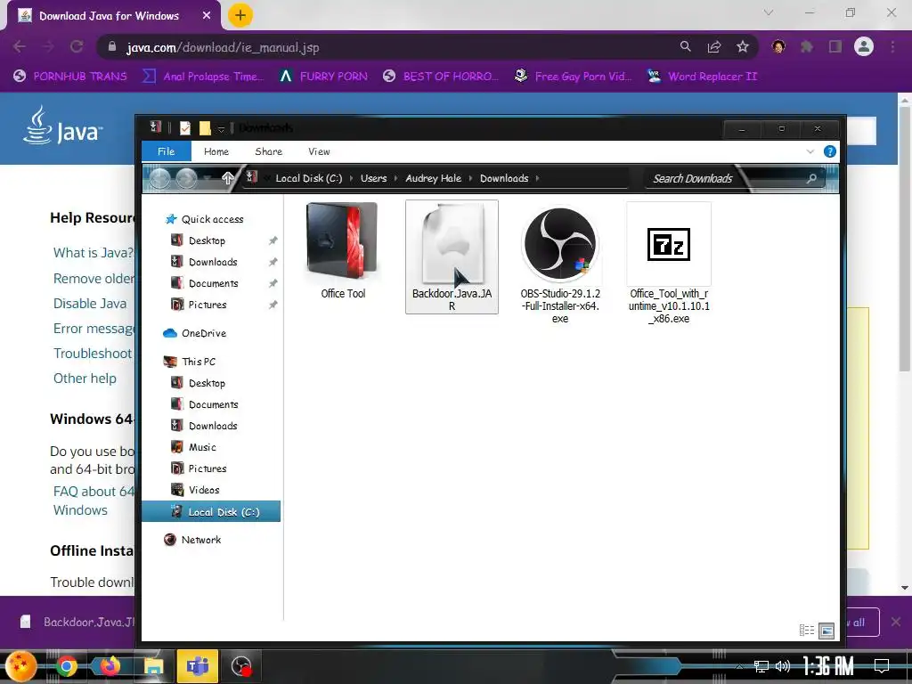
Task: Open Chrome side panel icon
Action: (x=835, y=46)
